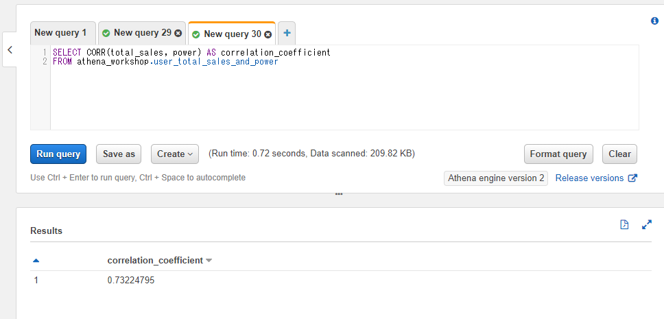Click the info icon at top right
Screen dimensions: 664x319
tap(654, 21)
